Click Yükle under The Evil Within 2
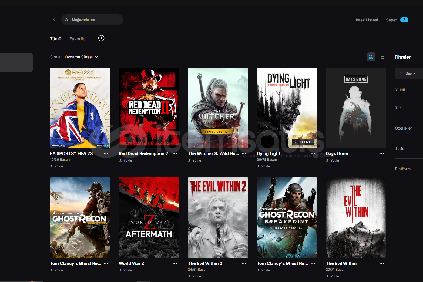423x282 pixels. [x=194, y=276]
